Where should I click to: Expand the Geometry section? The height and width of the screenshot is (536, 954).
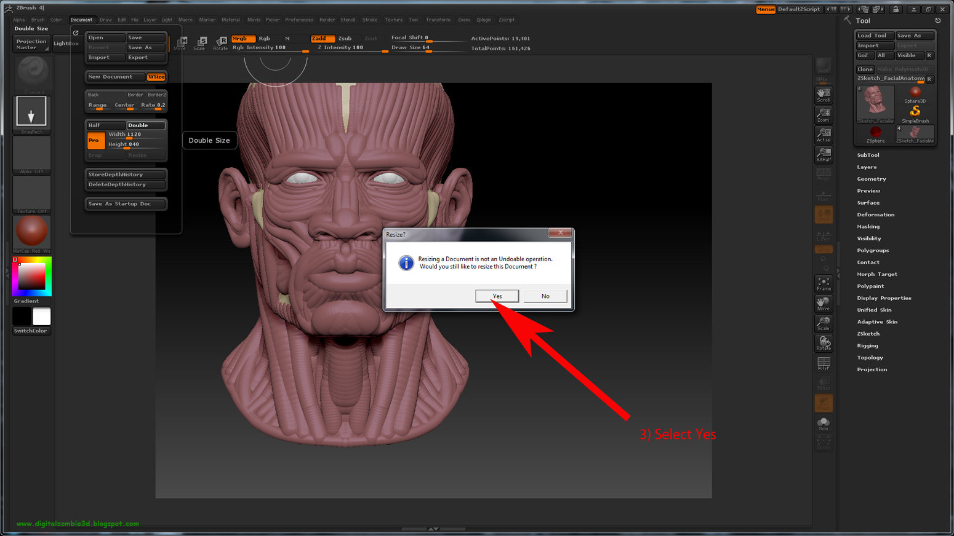(x=872, y=179)
